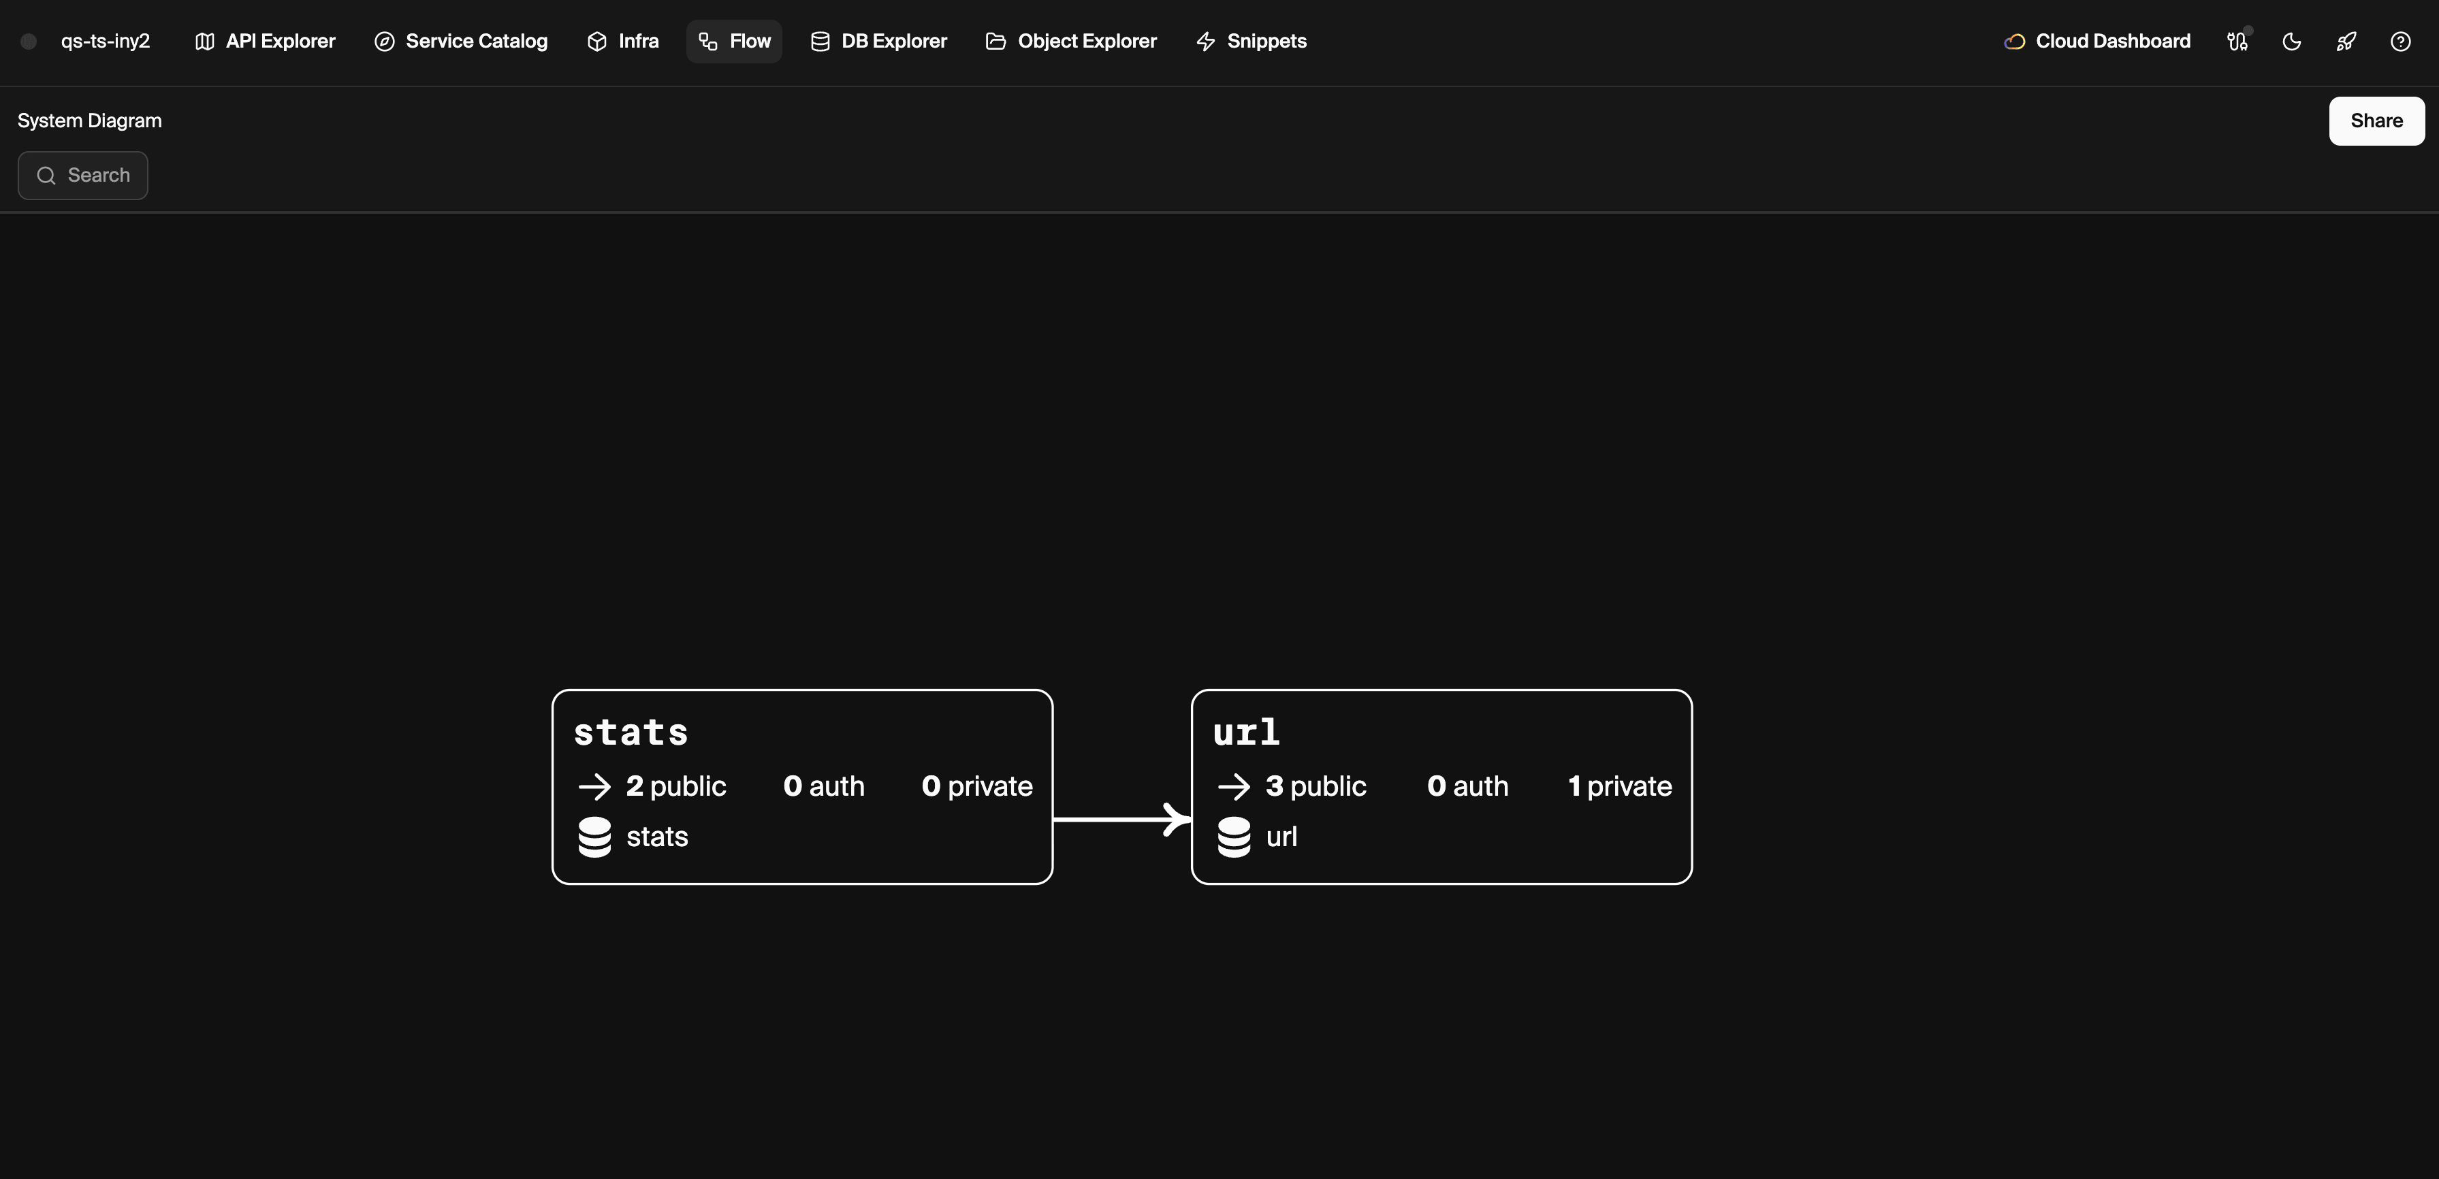Viewport: 2439px width, 1179px height.
Task: Select the url service node
Action: pos(1442,788)
